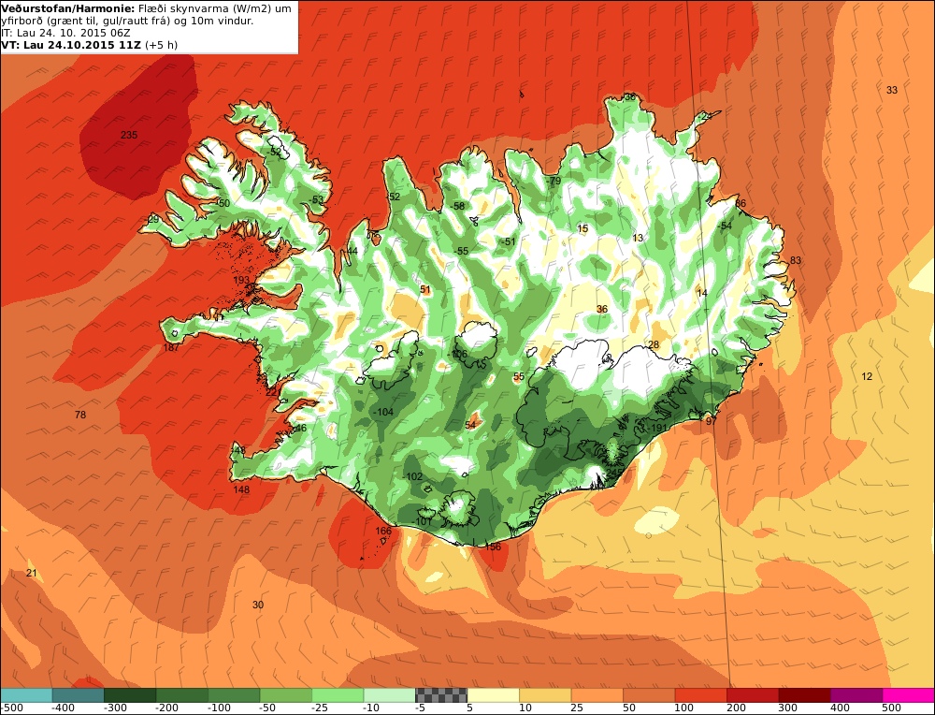Click the 156 value on the south coast

tap(493, 547)
